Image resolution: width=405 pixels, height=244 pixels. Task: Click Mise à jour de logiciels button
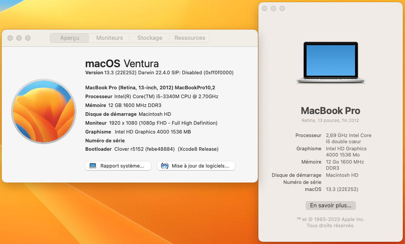(x=196, y=166)
